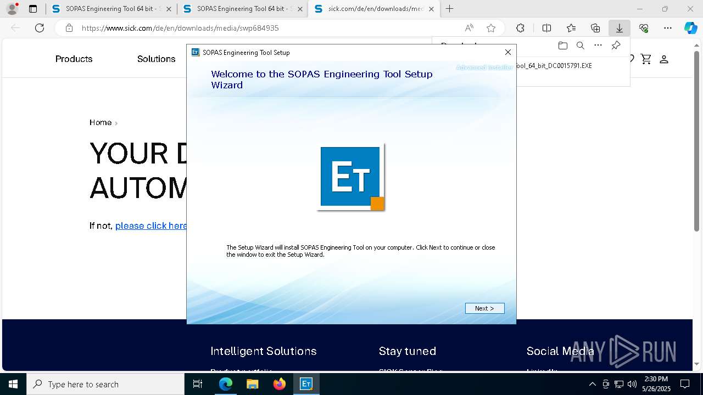Open the Windows Start menu
703x395 pixels.
pyautogui.click(x=13, y=384)
